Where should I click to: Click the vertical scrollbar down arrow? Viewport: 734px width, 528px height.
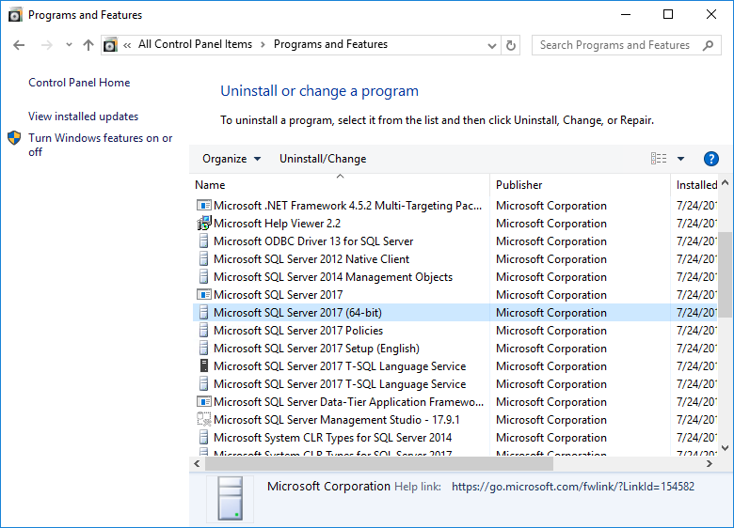tap(726, 448)
